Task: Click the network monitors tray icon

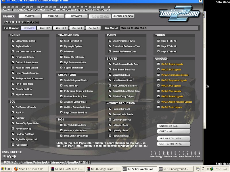Action: [x=212, y=169]
